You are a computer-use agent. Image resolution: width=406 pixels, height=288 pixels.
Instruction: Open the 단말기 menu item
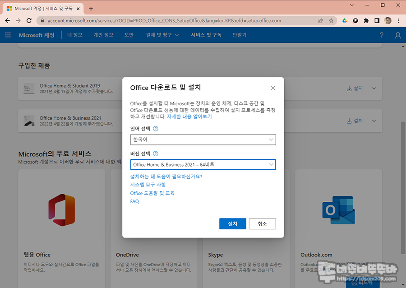point(240,35)
